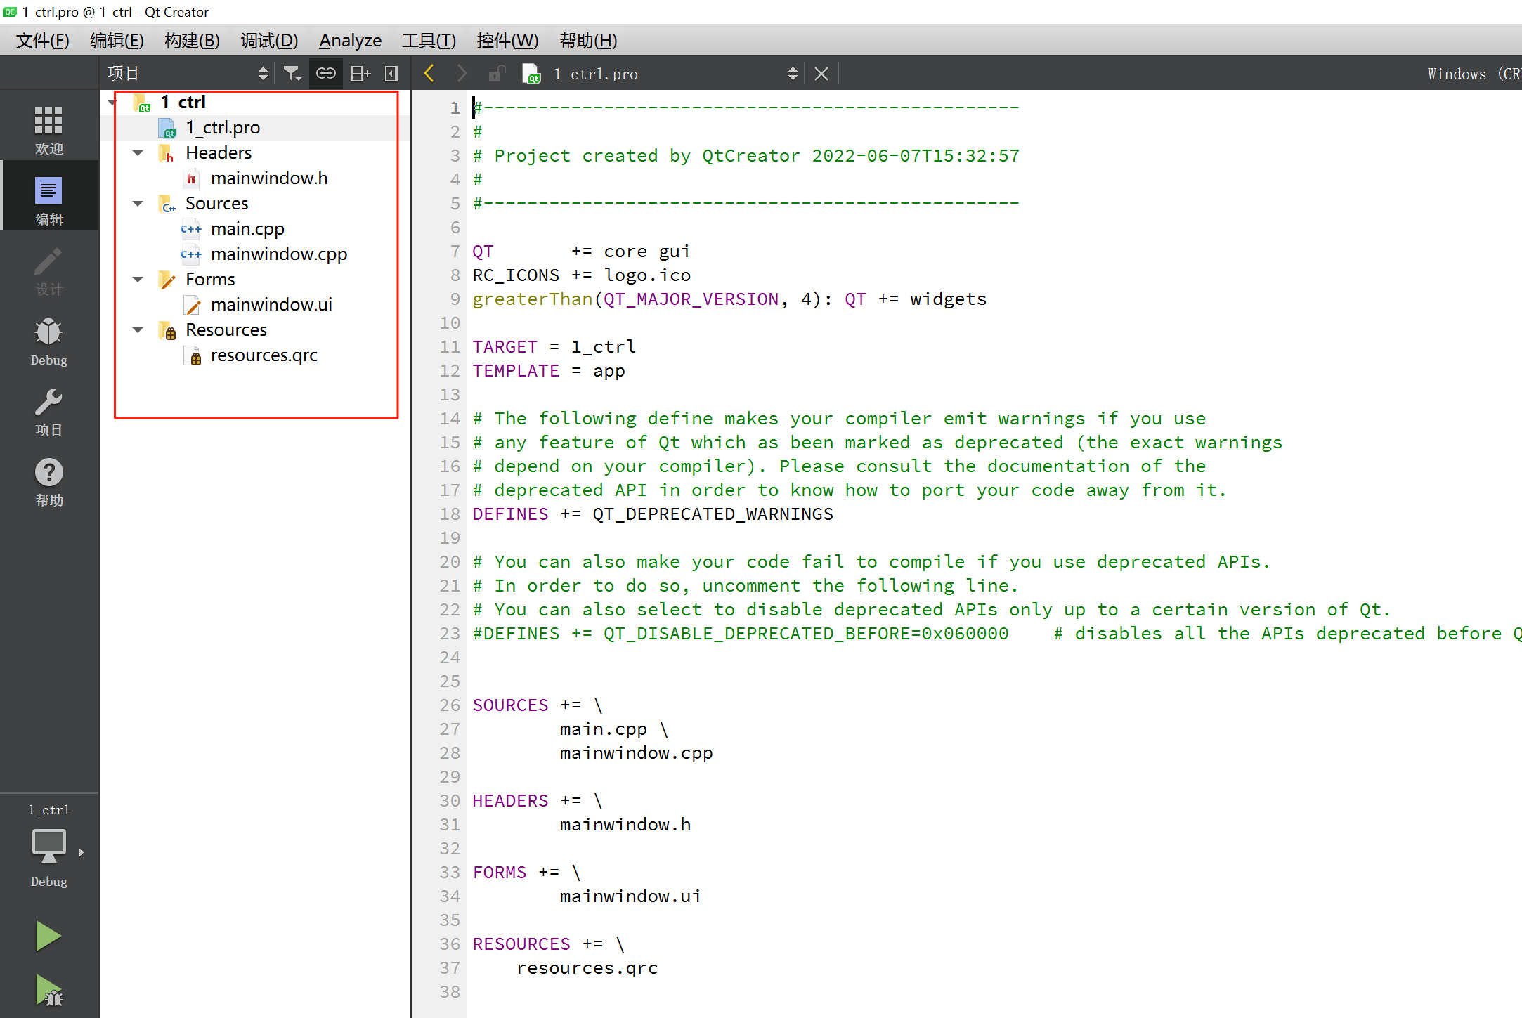
Task: Toggle synchronize with editor link icon
Action: pos(326,73)
